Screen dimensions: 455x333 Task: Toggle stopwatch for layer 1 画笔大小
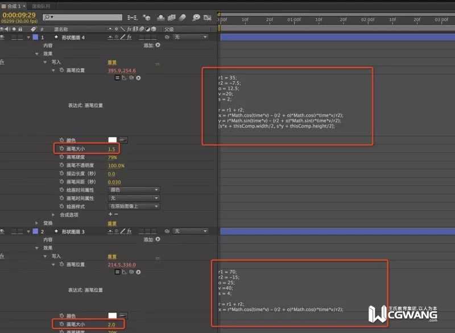[x=61, y=148]
